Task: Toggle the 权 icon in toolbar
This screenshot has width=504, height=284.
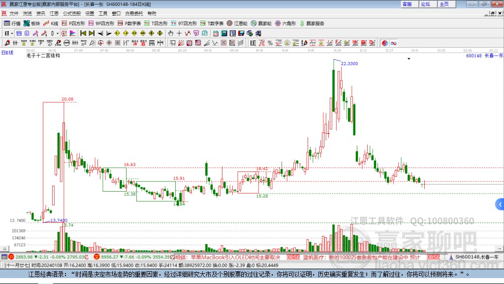Action: point(64,33)
